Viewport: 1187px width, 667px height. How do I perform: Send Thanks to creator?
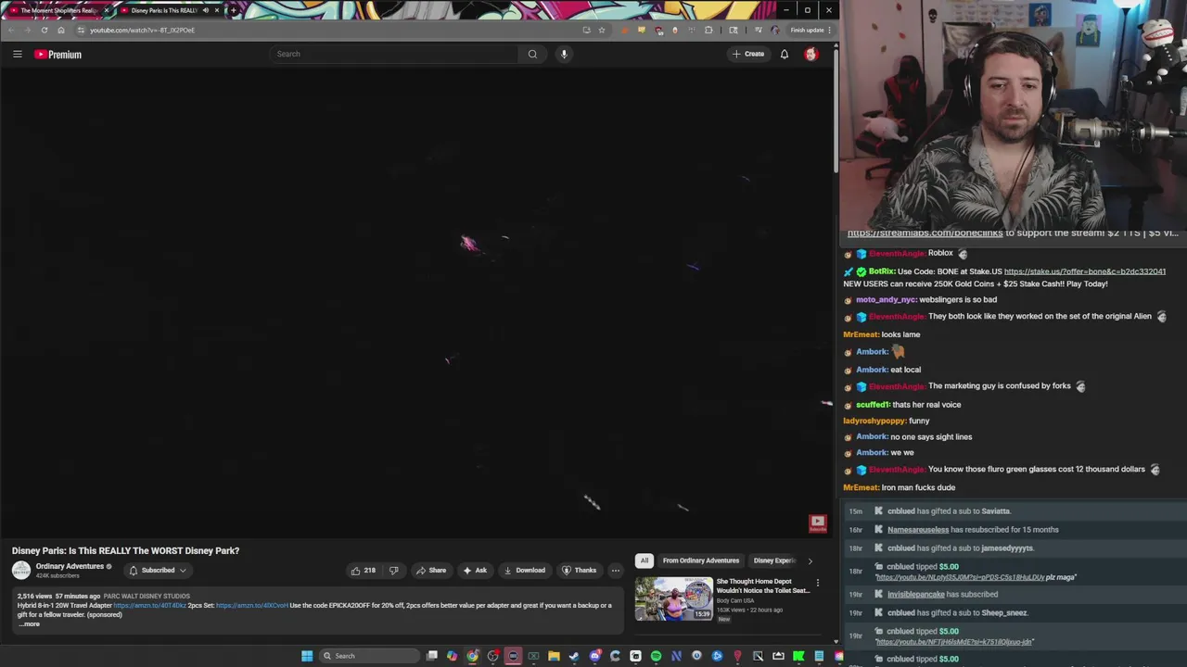(x=580, y=571)
